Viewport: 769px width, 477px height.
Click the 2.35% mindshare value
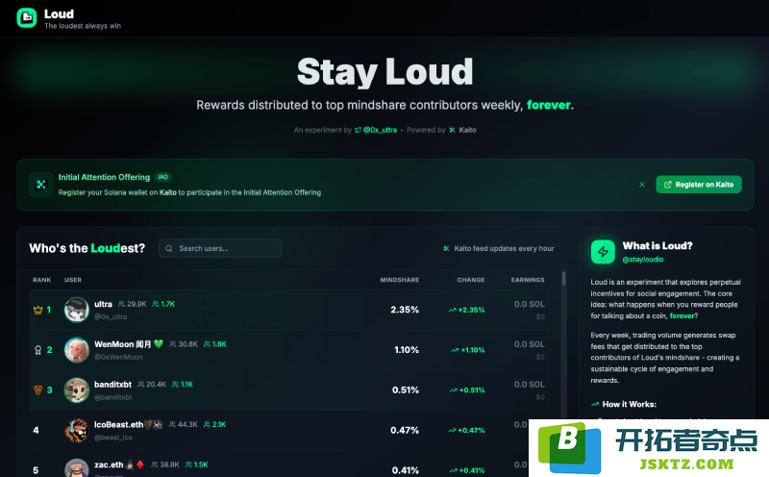pyautogui.click(x=405, y=310)
